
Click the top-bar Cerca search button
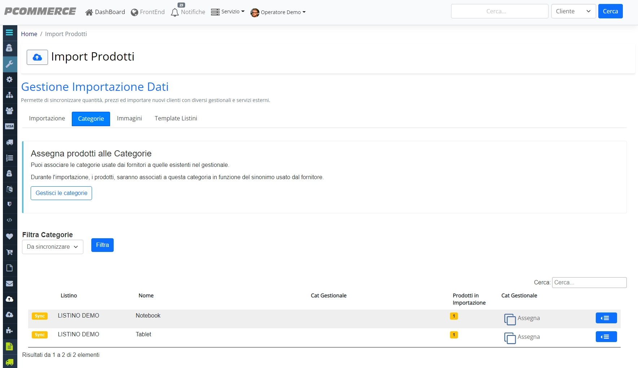pos(610,11)
